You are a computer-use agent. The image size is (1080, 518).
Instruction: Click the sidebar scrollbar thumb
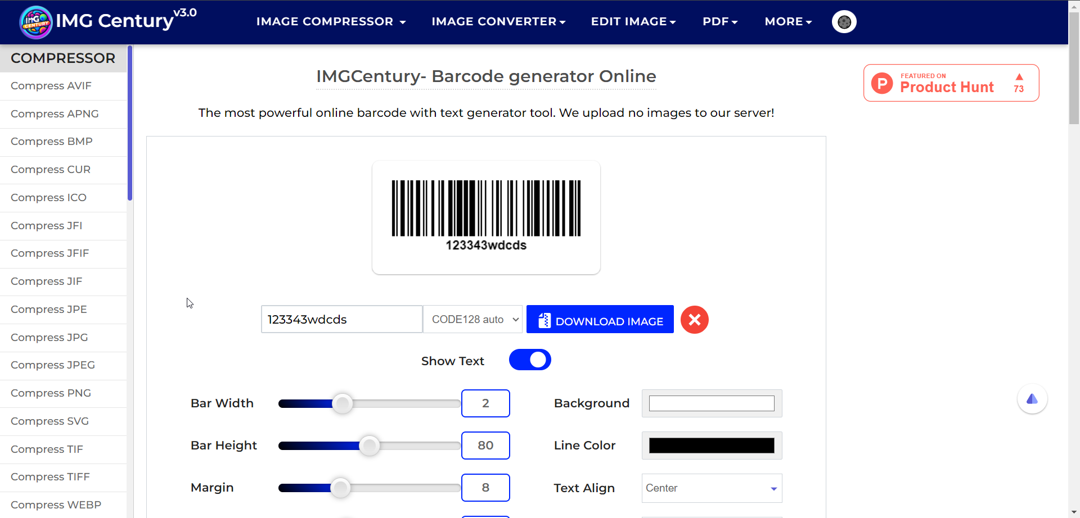[130, 123]
